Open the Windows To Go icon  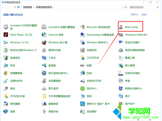(x=6, y=42)
